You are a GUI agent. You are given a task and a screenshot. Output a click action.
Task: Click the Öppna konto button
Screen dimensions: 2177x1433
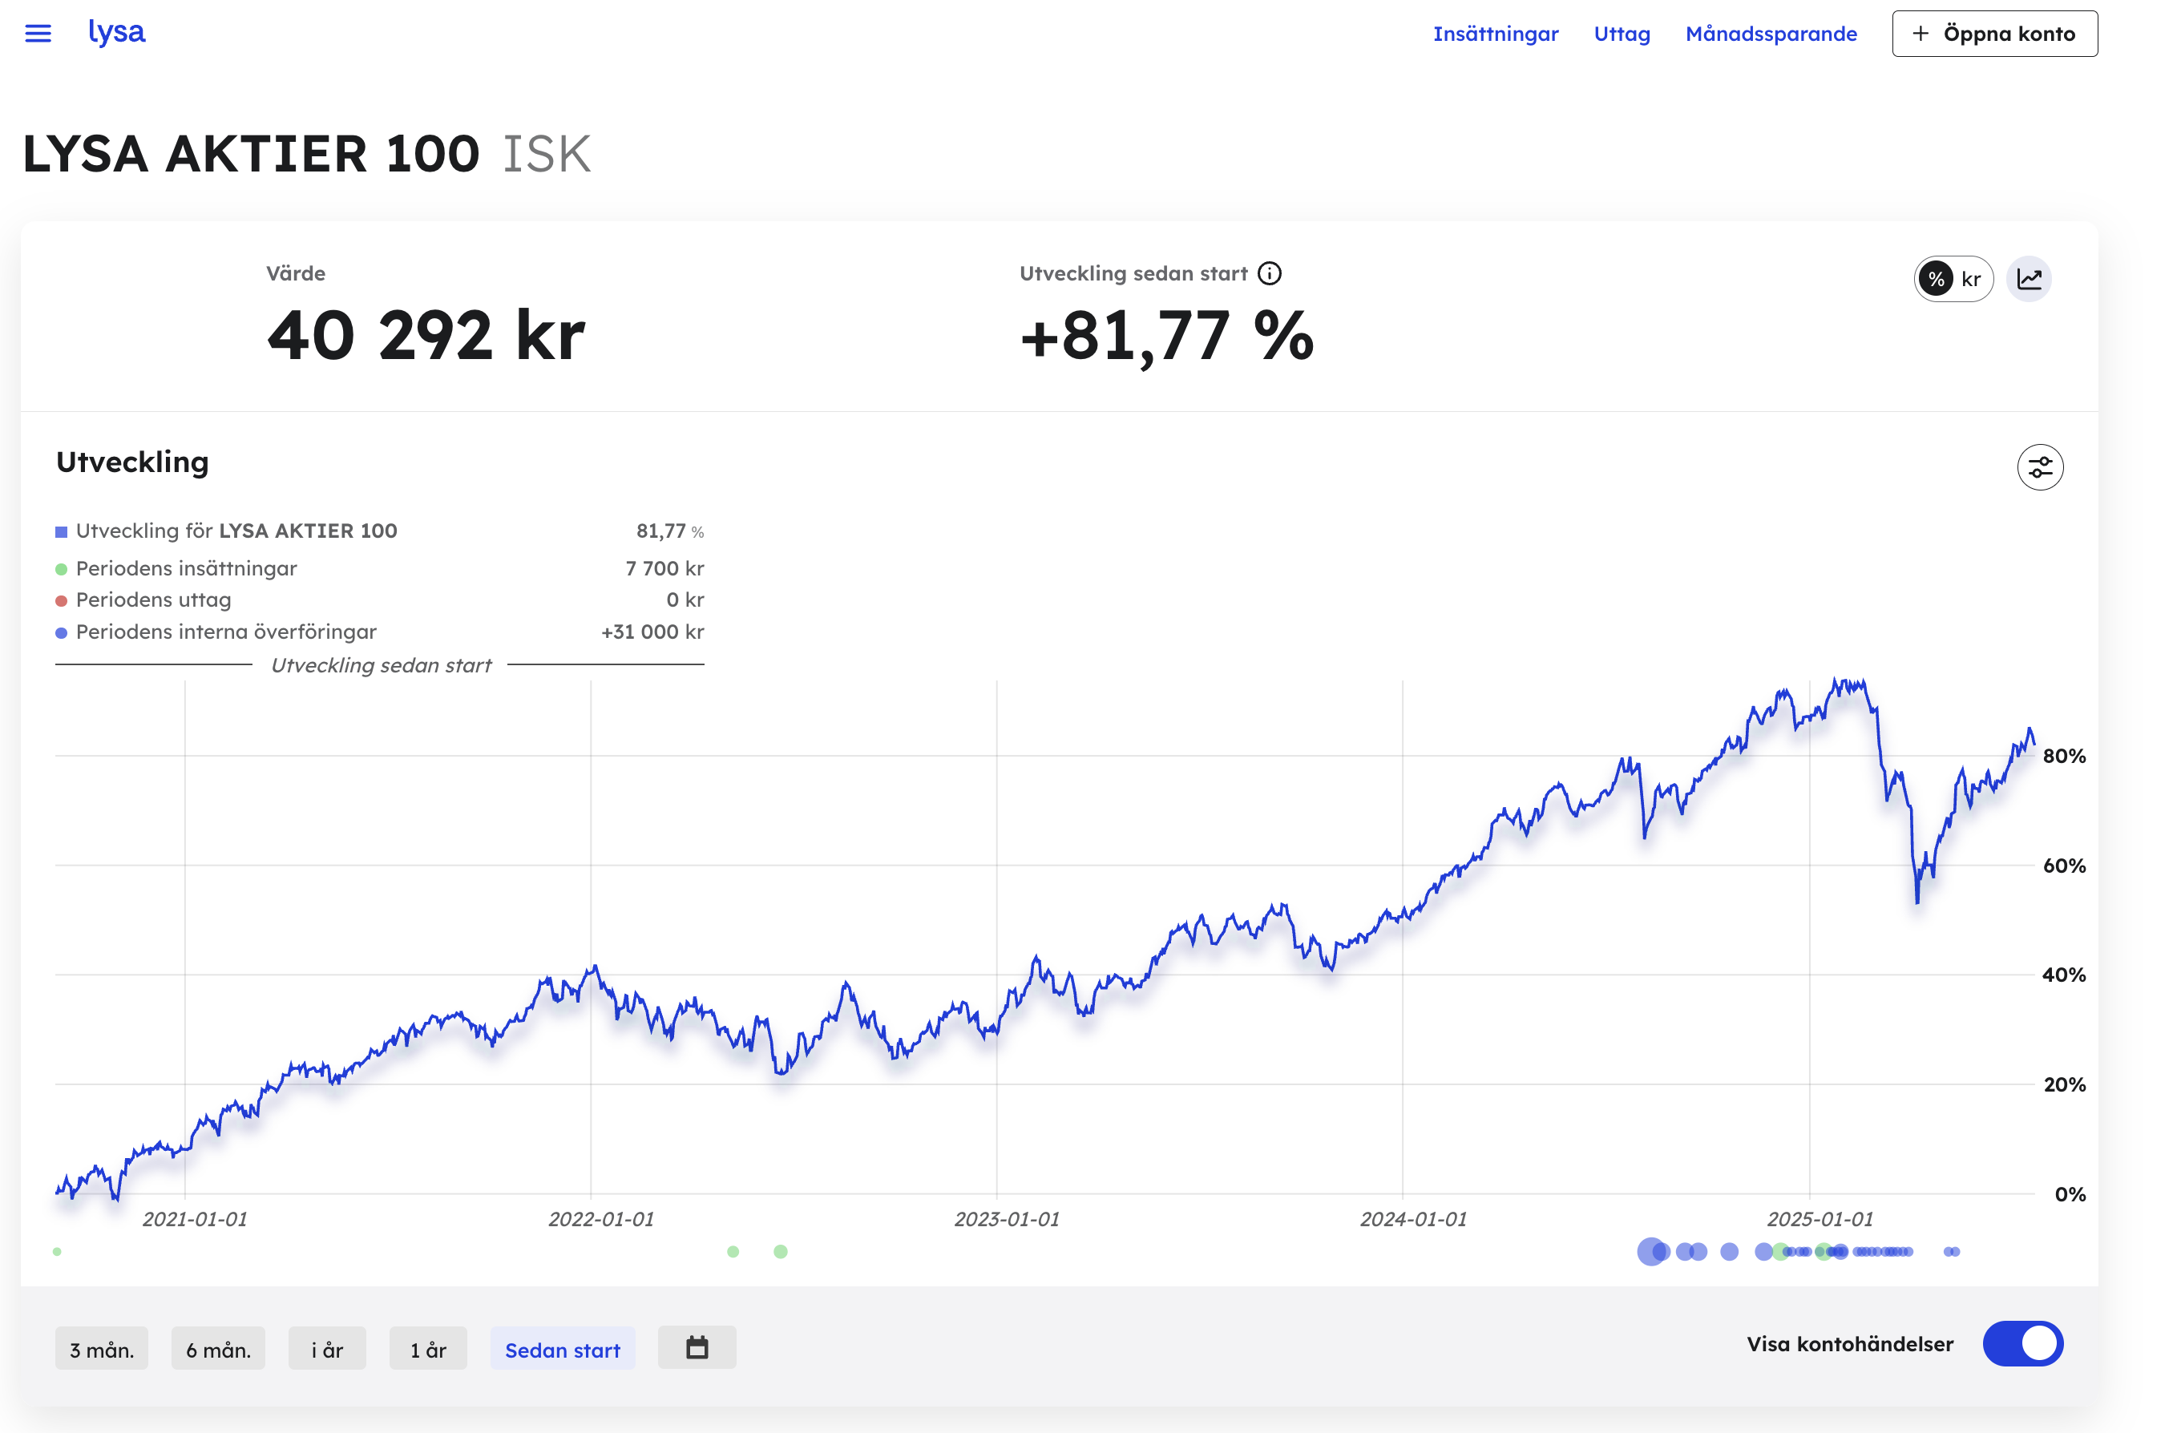tap(1995, 34)
